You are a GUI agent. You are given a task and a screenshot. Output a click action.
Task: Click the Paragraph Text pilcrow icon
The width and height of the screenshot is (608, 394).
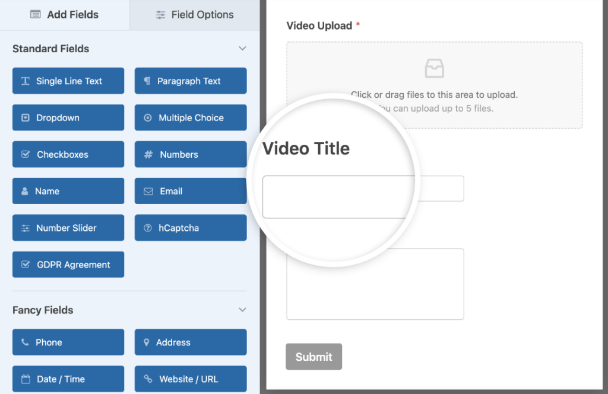149,81
